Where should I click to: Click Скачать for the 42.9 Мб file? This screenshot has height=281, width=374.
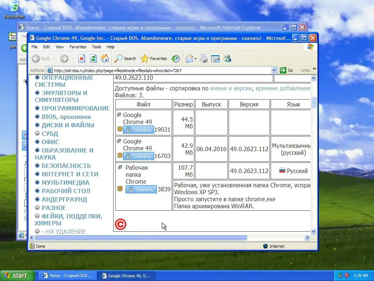[x=138, y=156]
